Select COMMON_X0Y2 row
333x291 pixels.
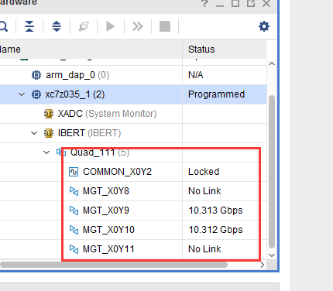coord(133,172)
